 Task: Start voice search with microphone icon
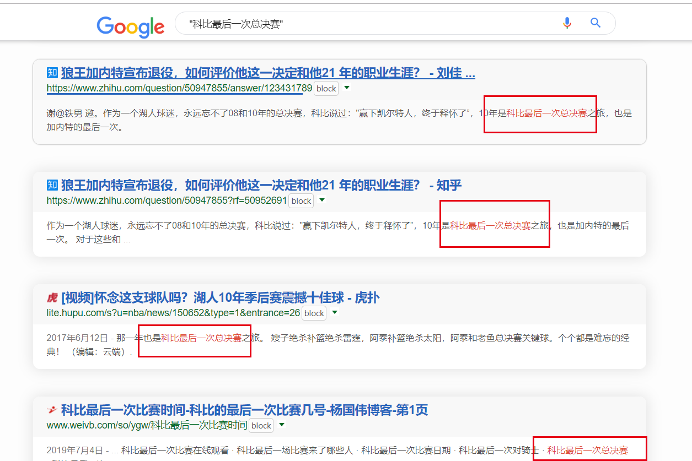(567, 23)
